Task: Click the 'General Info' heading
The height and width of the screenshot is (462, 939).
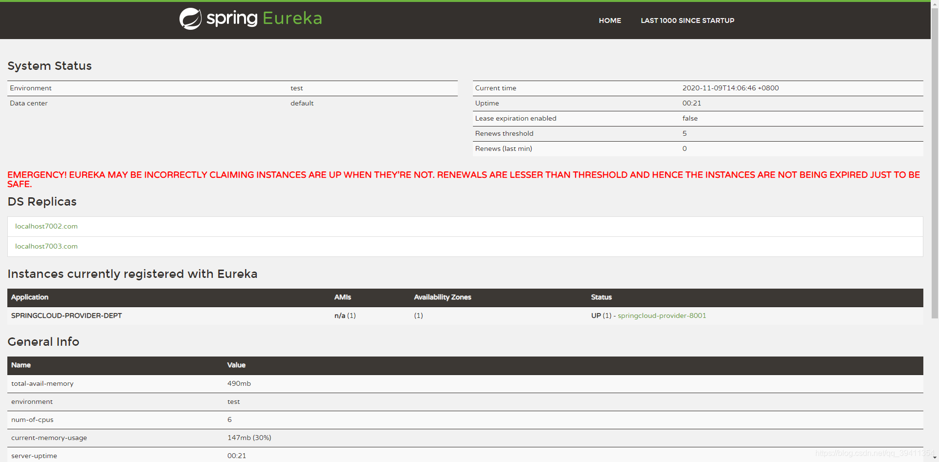Action: click(43, 342)
